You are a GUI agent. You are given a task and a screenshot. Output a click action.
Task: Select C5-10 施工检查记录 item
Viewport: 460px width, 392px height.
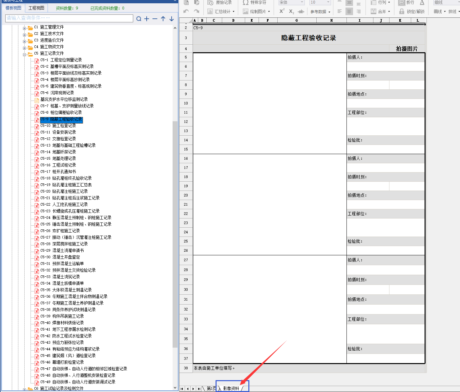coord(58,126)
